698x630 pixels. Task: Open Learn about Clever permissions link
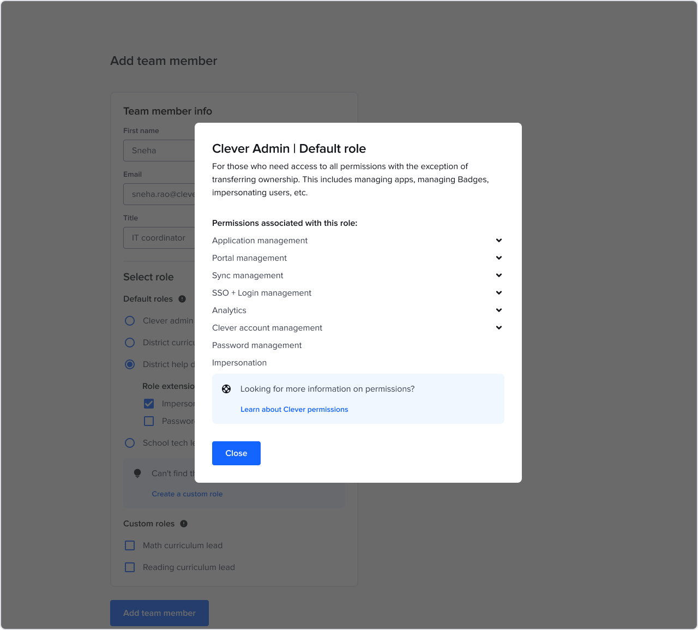coord(294,410)
